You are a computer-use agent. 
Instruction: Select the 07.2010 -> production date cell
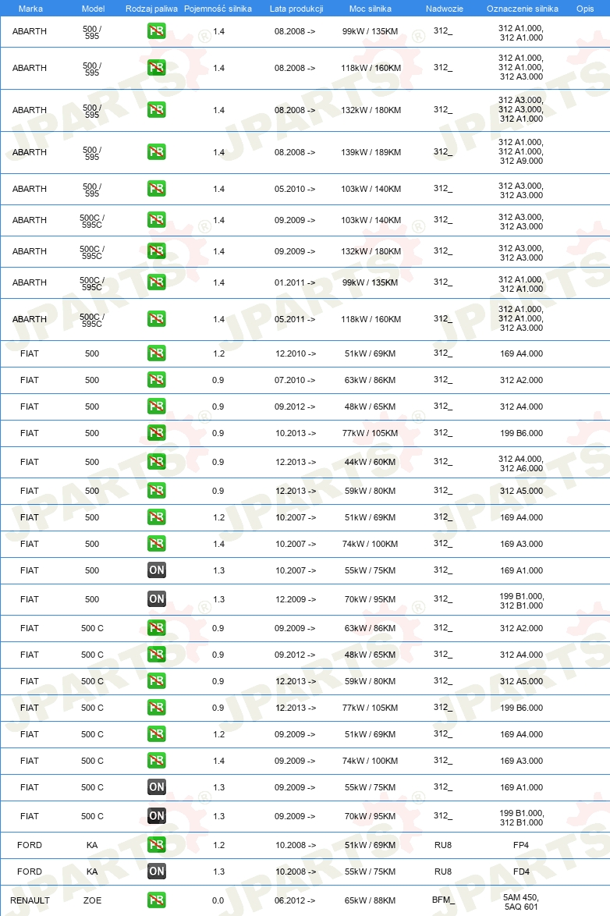pos(295,380)
